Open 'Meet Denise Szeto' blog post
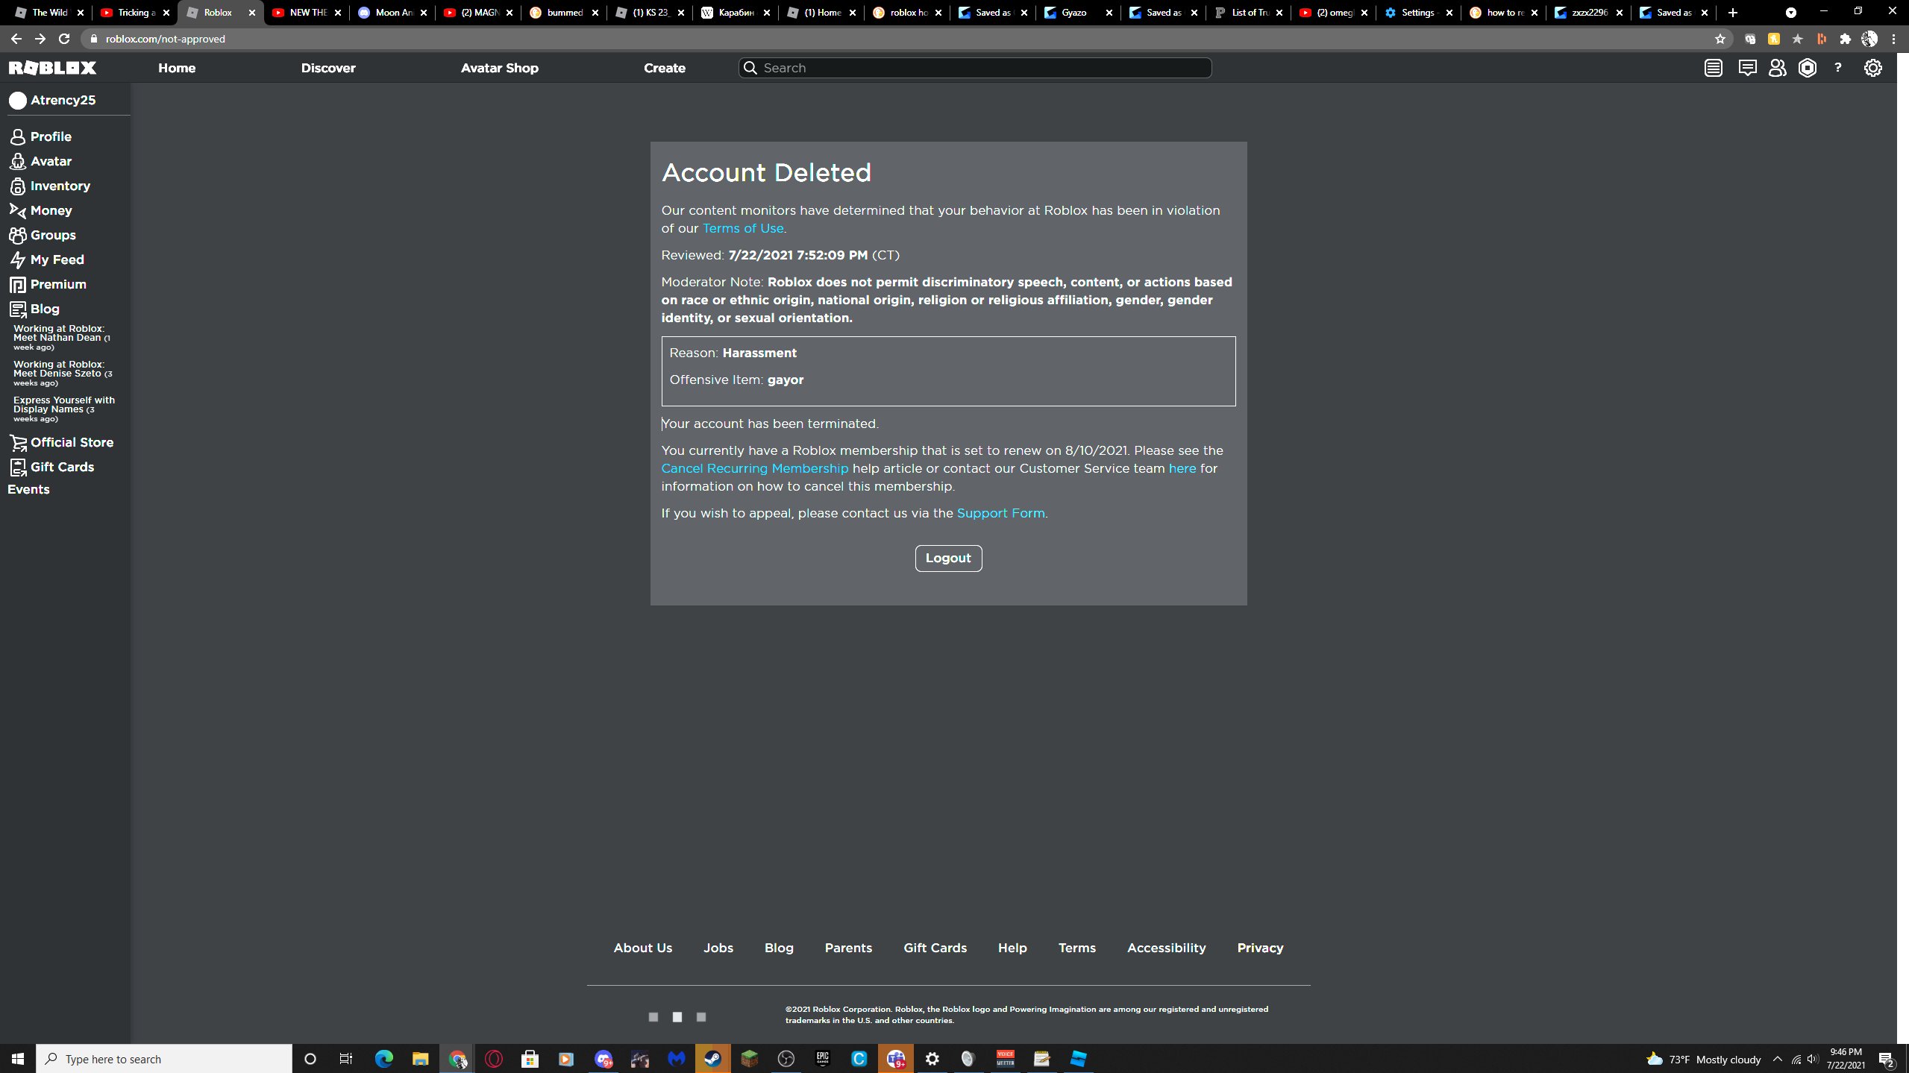Viewport: 1909px width, 1073px height. (x=63, y=374)
